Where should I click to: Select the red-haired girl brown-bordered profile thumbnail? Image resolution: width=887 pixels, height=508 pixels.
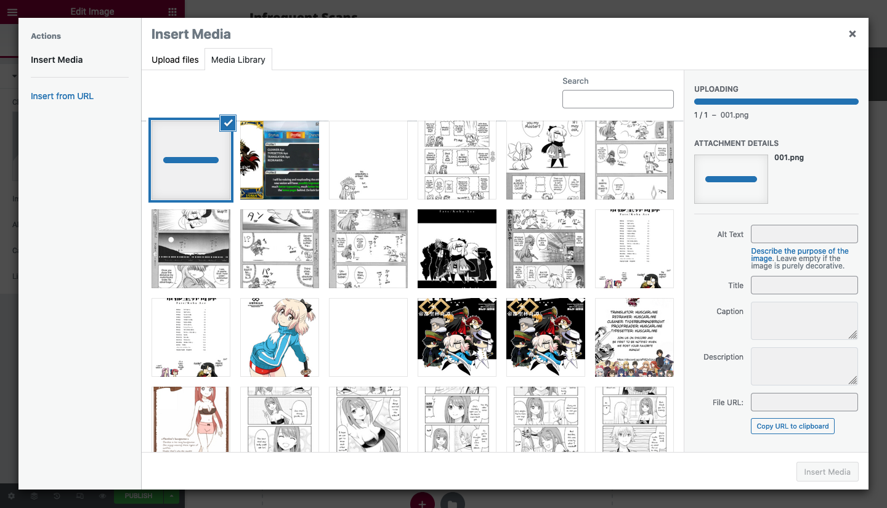[191, 419]
